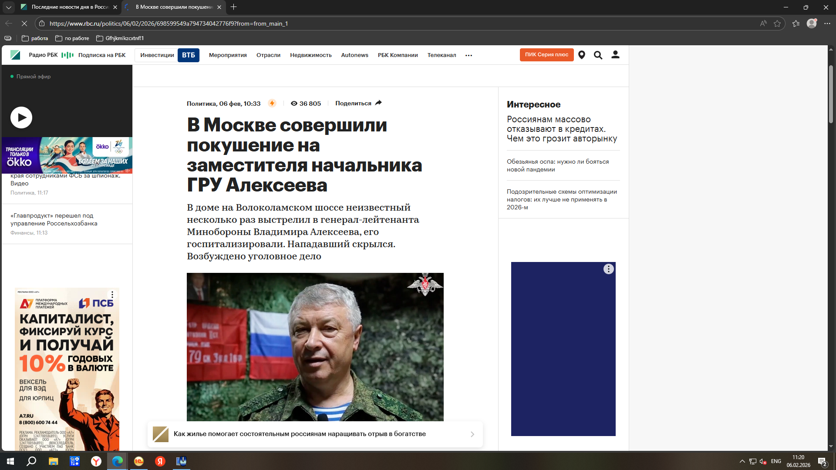This screenshot has width=836, height=470.
Task: Click the location pin icon
Action: (x=581, y=55)
